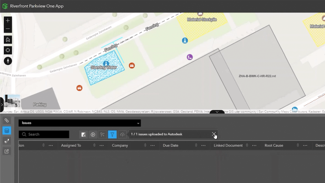Open Company column options menu
This screenshot has width=325, height=183.
pos(153,146)
